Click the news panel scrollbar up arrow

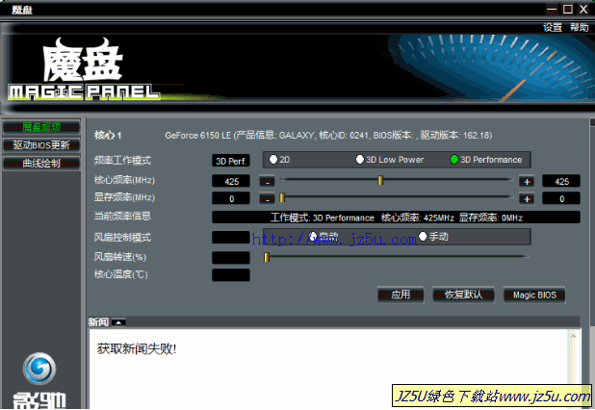(x=574, y=336)
